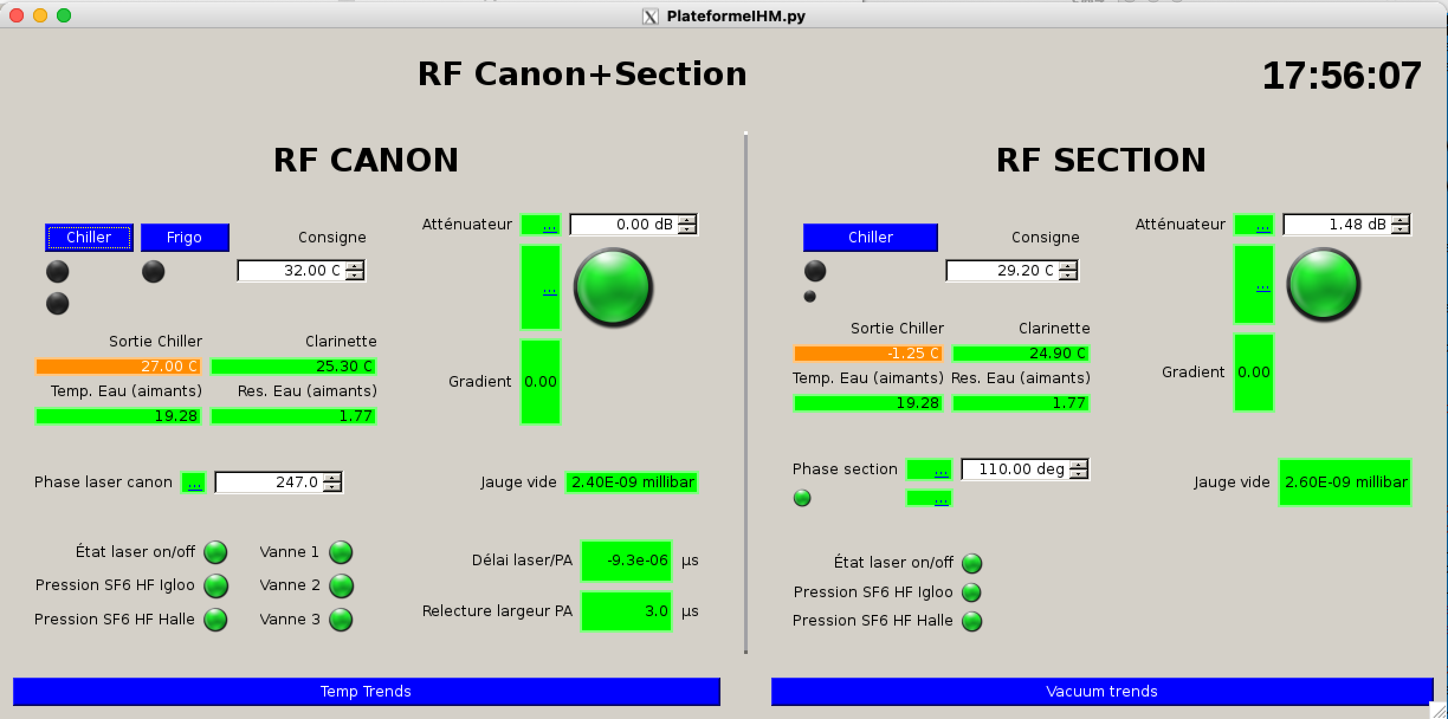Open the Temp Trends view
This screenshot has width=1448, height=719.
366,691
